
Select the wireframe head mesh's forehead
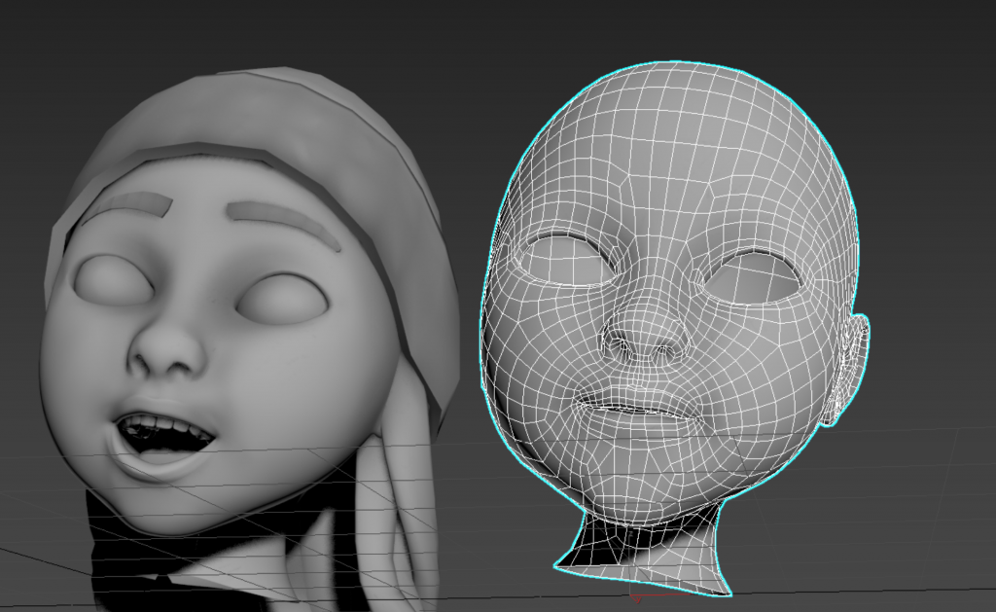tap(671, 165)
